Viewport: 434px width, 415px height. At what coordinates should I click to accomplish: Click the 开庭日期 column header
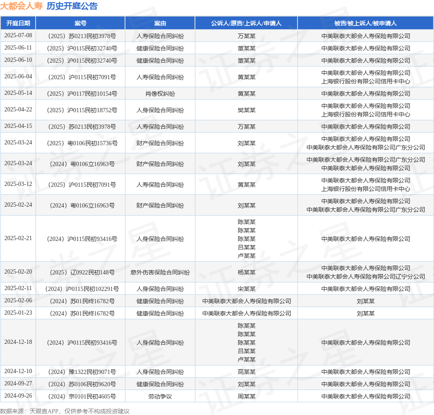pyautogui.click(x=18, y=23)
